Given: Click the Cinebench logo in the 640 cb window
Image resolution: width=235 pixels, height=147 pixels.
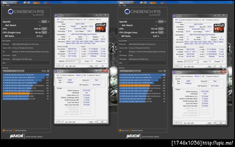Looking at the screenshot, I should pos(11,11).
